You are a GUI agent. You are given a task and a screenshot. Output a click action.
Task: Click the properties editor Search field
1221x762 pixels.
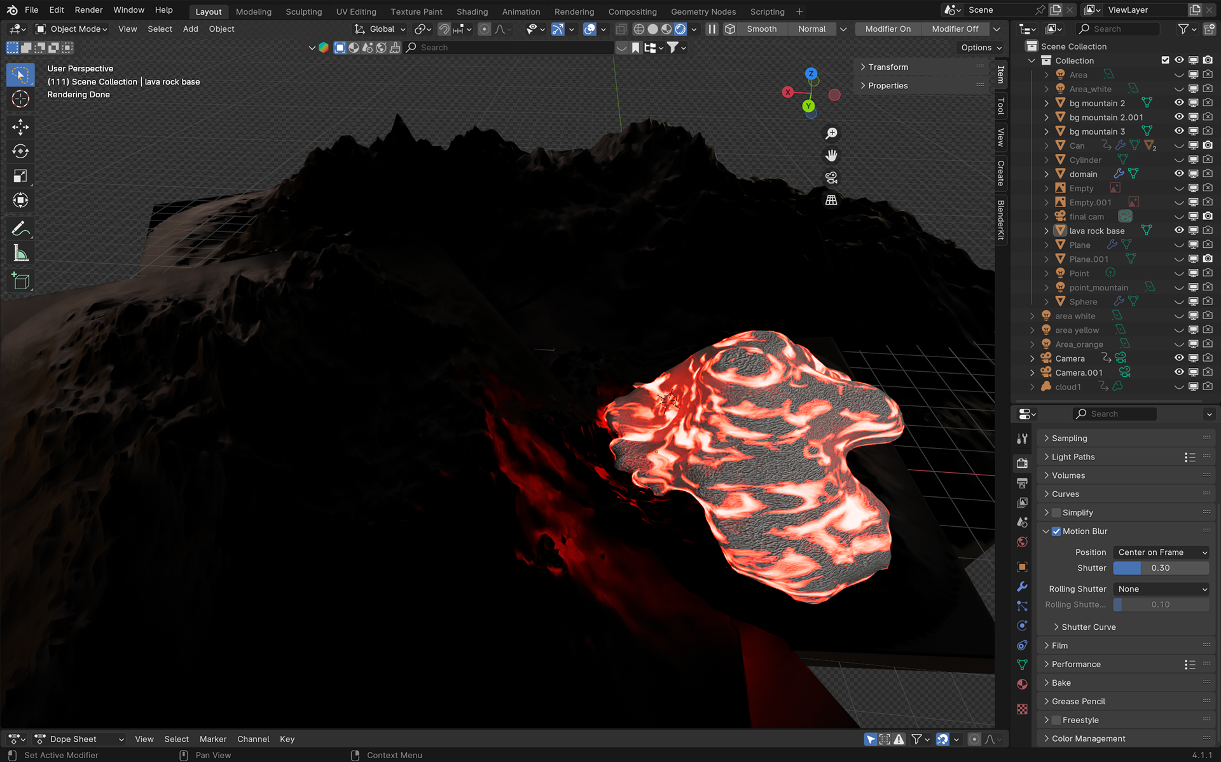coord(1114,414)
